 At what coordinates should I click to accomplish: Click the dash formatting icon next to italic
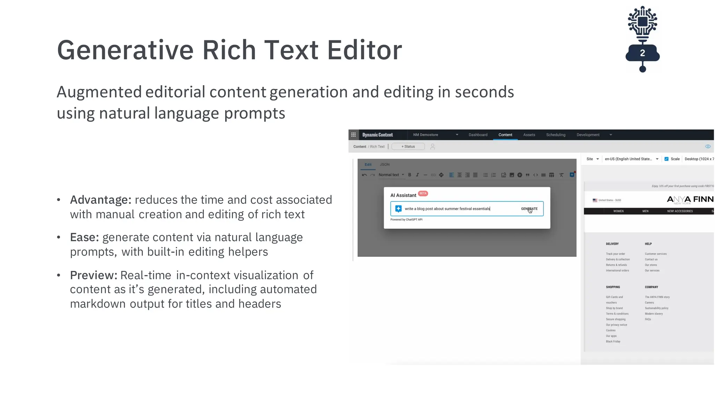click(425, 175)
